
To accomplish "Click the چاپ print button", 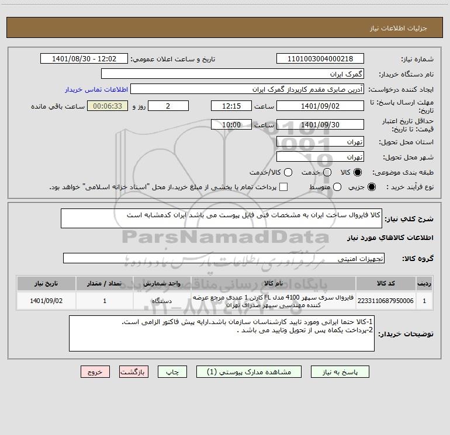I will pyautogui.click(x=172, y=372).
